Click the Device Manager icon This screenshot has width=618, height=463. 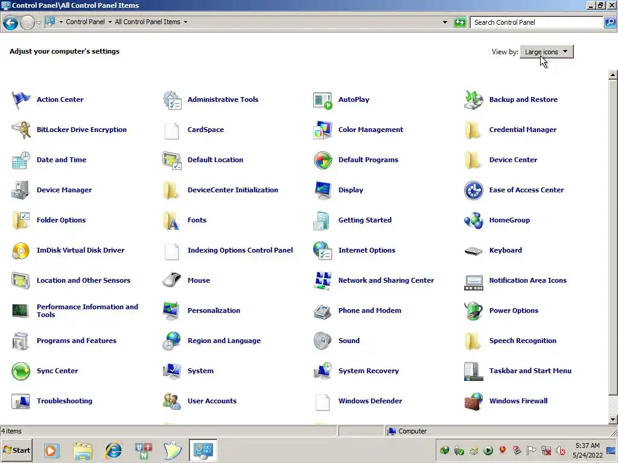[21, 190]
